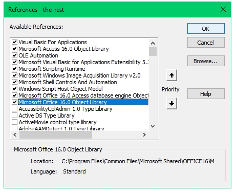Click the vertical scrollbar thumb
This screenshot has height=193, width=237.
tap(153, 52)
